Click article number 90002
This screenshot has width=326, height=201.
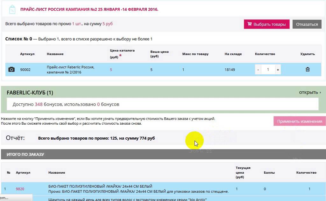point(25,70)
